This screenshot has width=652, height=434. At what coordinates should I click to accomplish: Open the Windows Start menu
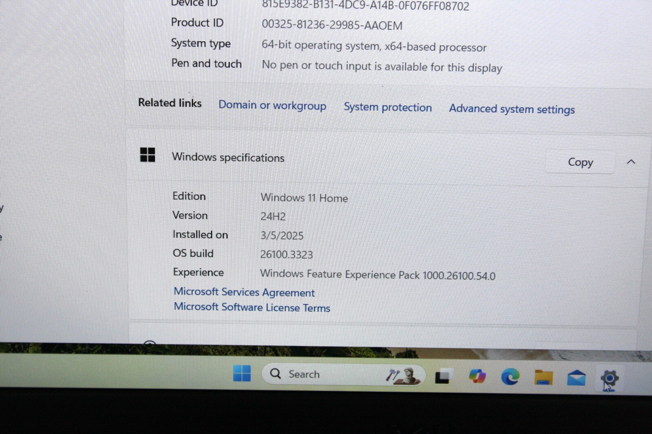pos(242,373)
